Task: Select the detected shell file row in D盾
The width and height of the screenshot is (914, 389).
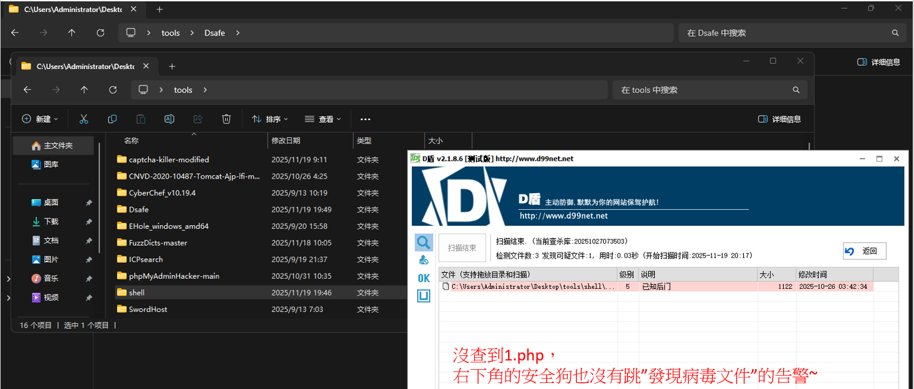Action: pyautogui.click(x=656, y=287)
